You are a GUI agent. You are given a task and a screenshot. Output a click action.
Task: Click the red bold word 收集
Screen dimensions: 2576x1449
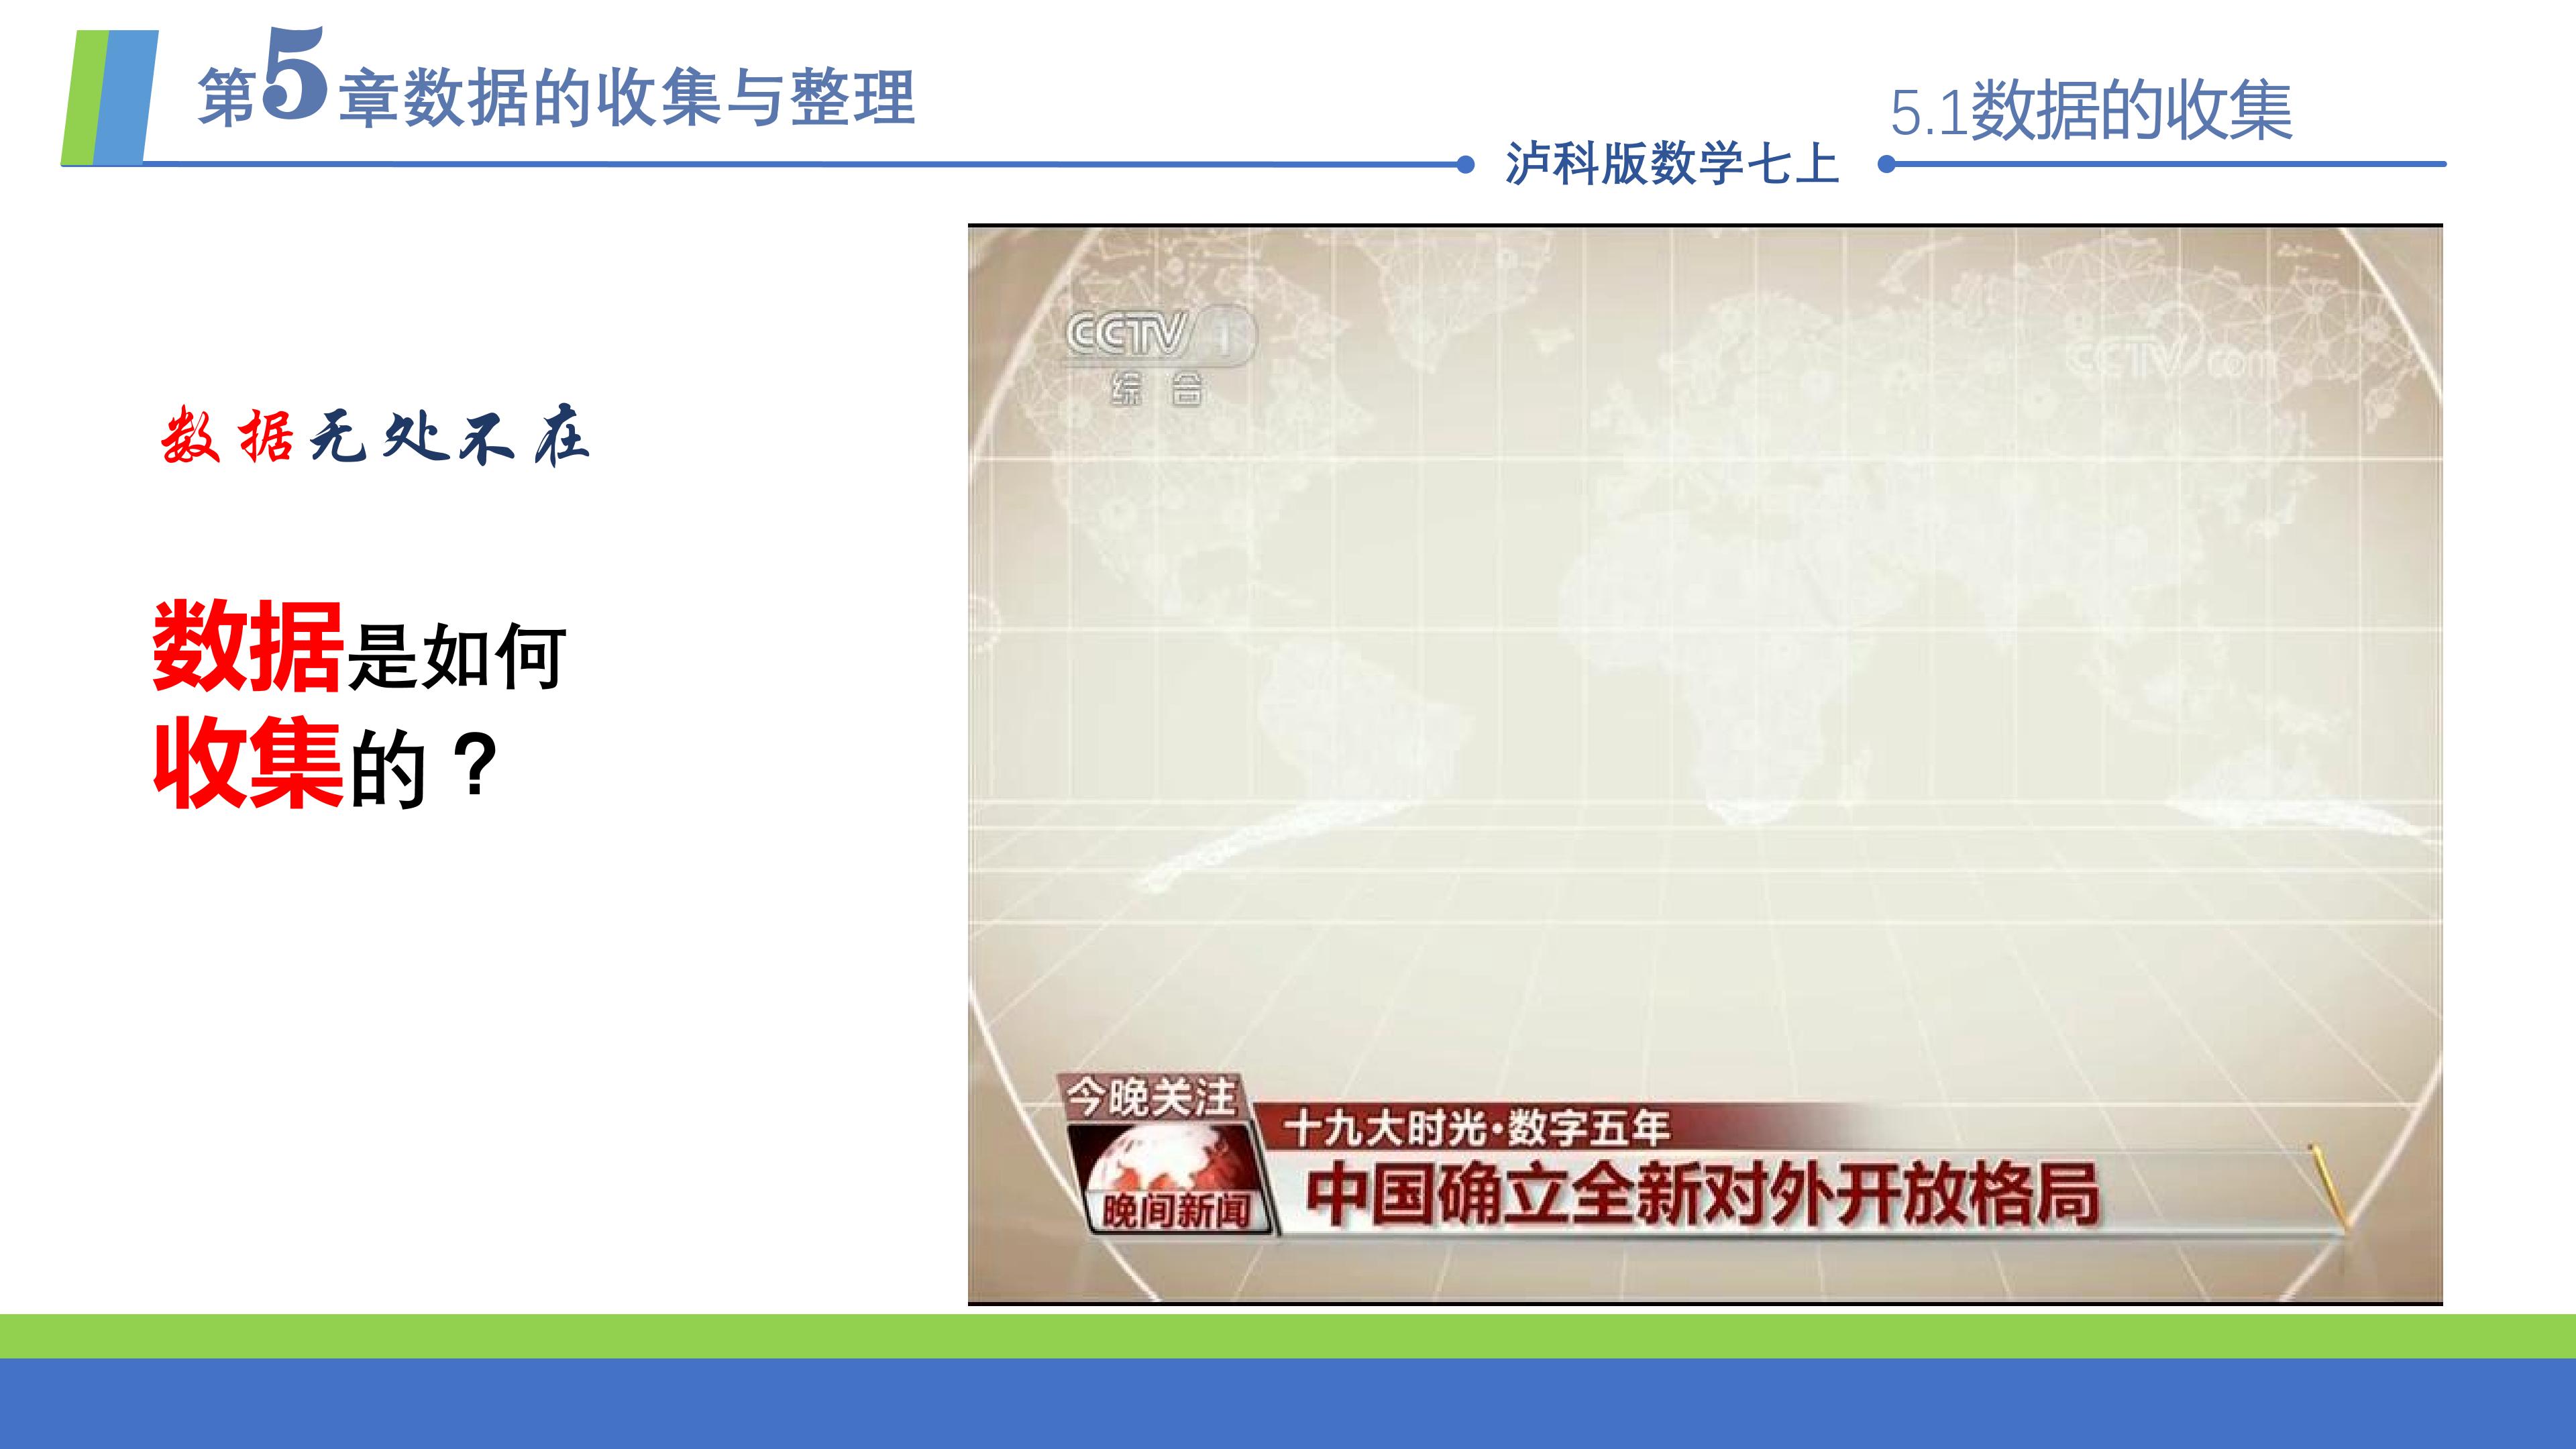click(248, 762)
